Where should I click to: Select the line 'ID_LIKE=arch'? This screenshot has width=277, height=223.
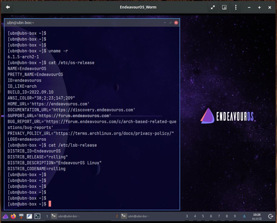[22, 86]
